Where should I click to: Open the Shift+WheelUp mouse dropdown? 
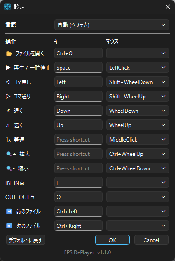click(x=138, y=96)
